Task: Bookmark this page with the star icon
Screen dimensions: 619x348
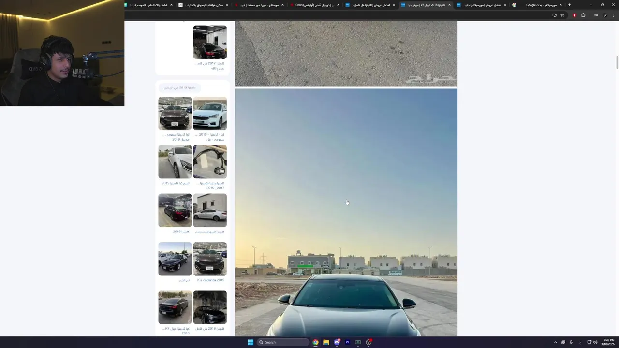Action: tap(562, 15)
